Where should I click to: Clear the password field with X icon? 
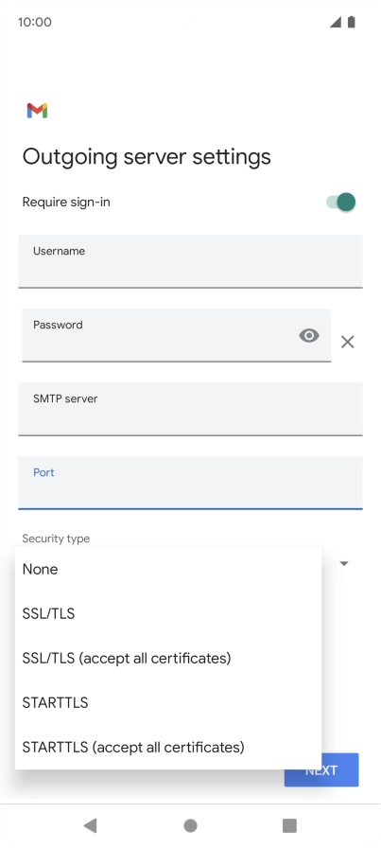pyautogui.click(x=348, y=342)
